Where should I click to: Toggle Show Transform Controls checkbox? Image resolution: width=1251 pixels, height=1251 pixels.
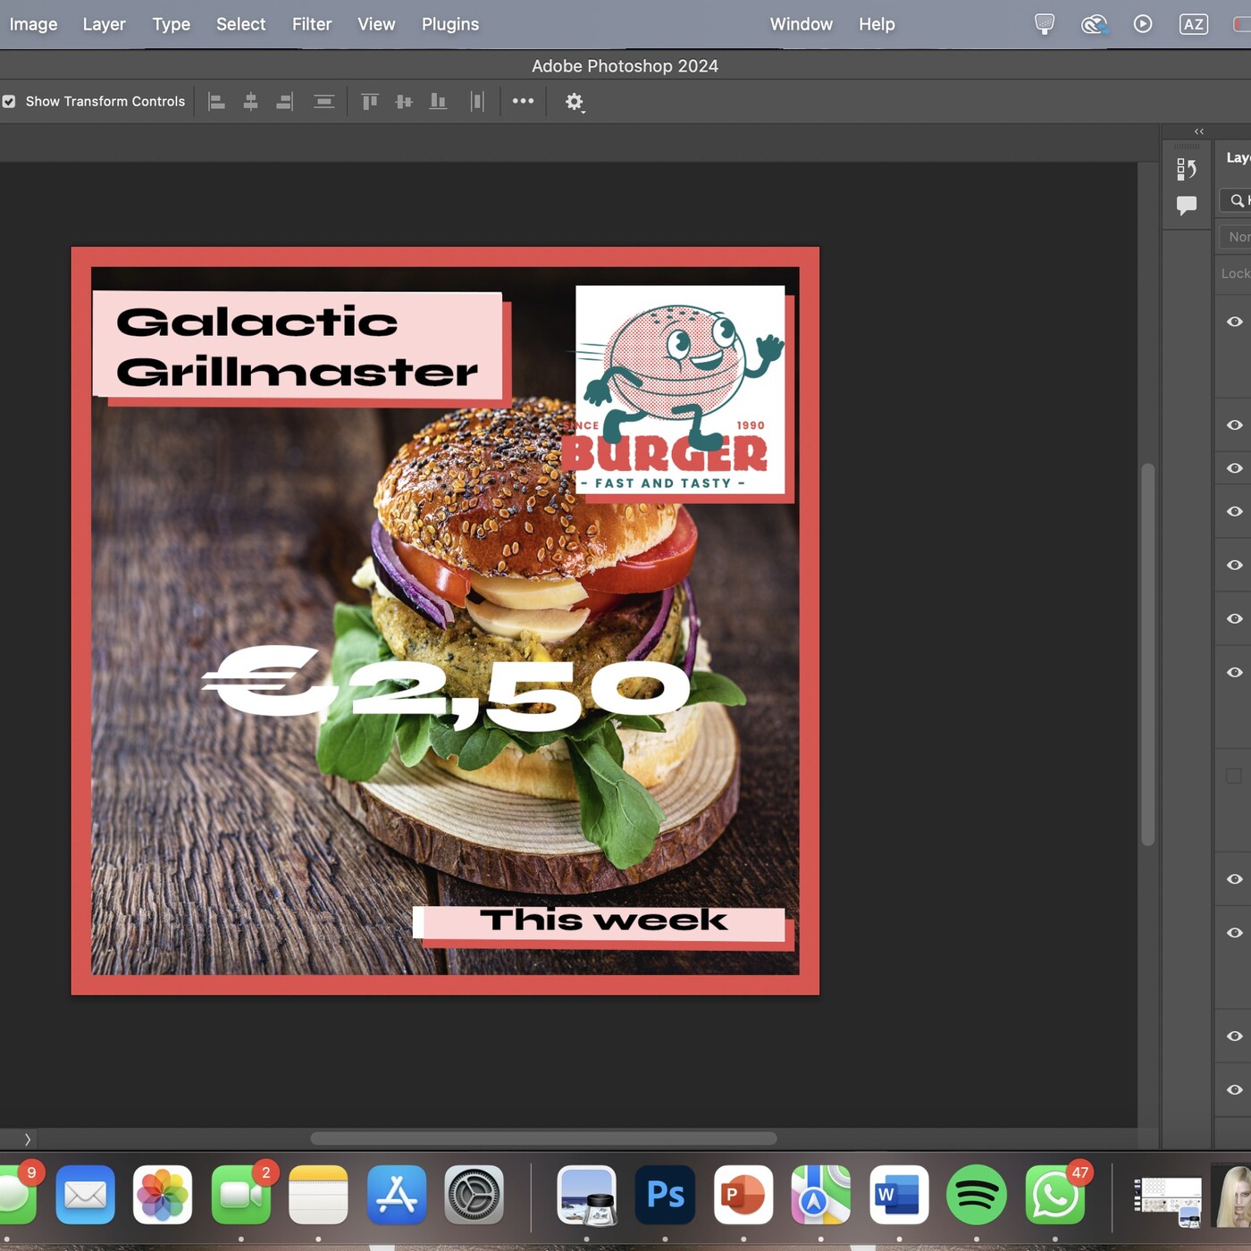[x=9, y=102]
